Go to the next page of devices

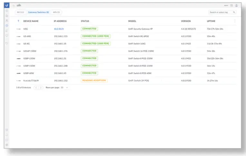tap(41, 88)
